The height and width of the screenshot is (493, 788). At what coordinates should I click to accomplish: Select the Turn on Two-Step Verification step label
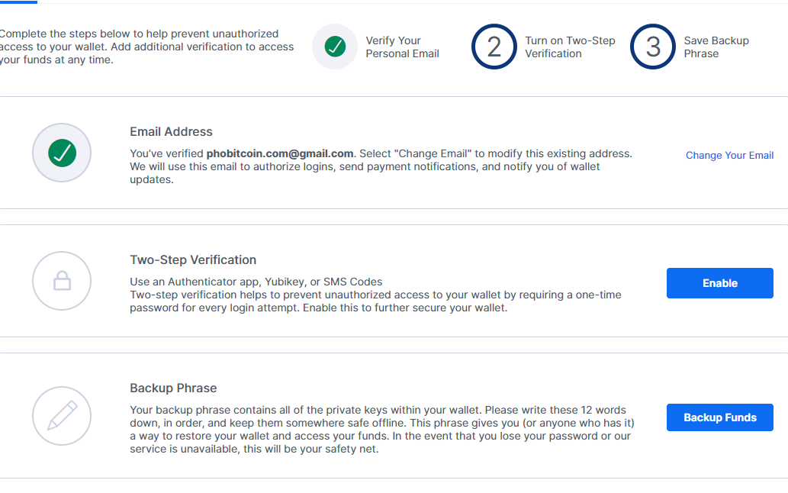[570, 47]
